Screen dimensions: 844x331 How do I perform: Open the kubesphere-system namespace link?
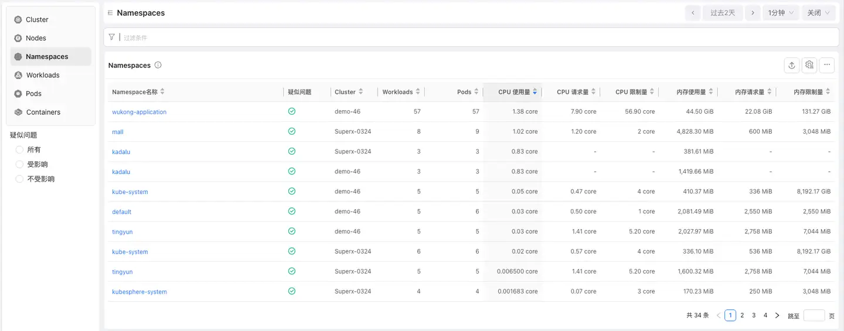[139, 292]
